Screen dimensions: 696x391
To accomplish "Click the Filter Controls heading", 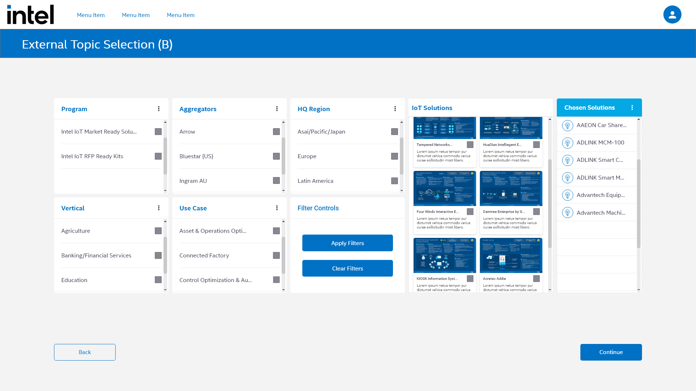I will click(318, 208).
